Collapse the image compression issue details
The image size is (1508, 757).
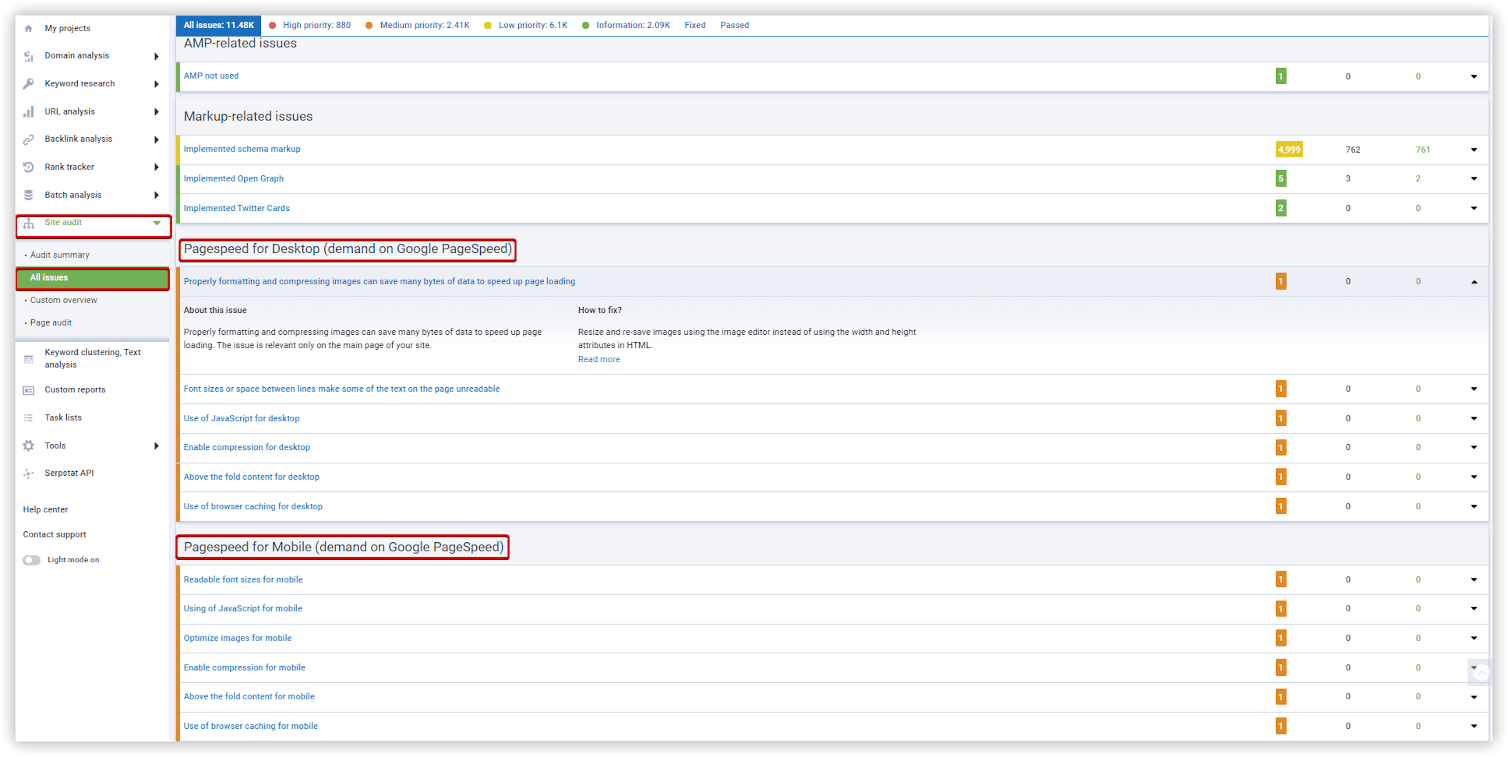pyautogui.click(x=1474, y=282)
